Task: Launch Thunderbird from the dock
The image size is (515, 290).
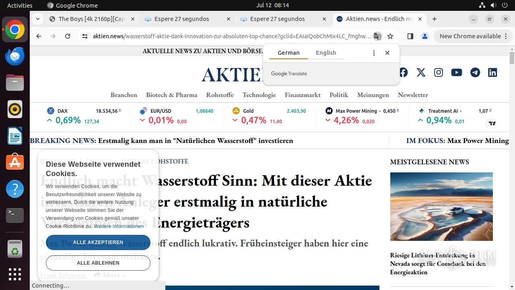Action: tap(15, 56)
